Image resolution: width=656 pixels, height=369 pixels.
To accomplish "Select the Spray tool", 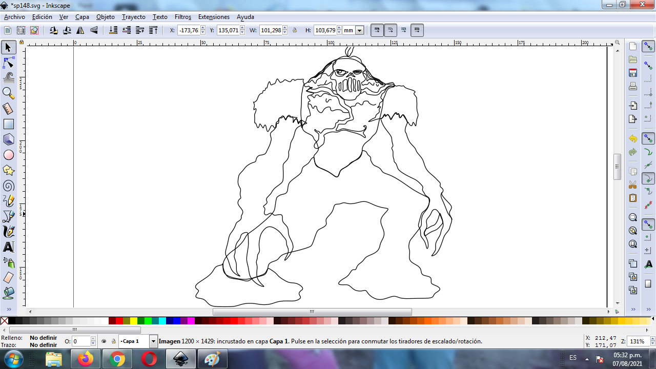I will click(x=8, y=262).
